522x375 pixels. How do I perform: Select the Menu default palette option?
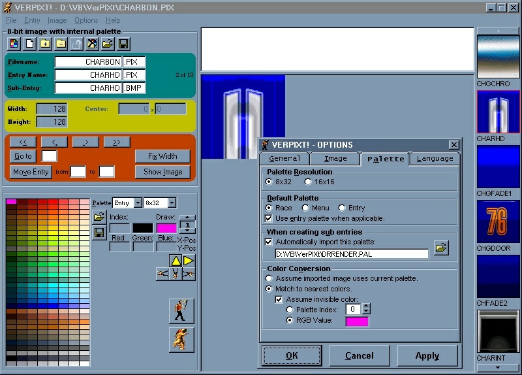tap(305, 208)
